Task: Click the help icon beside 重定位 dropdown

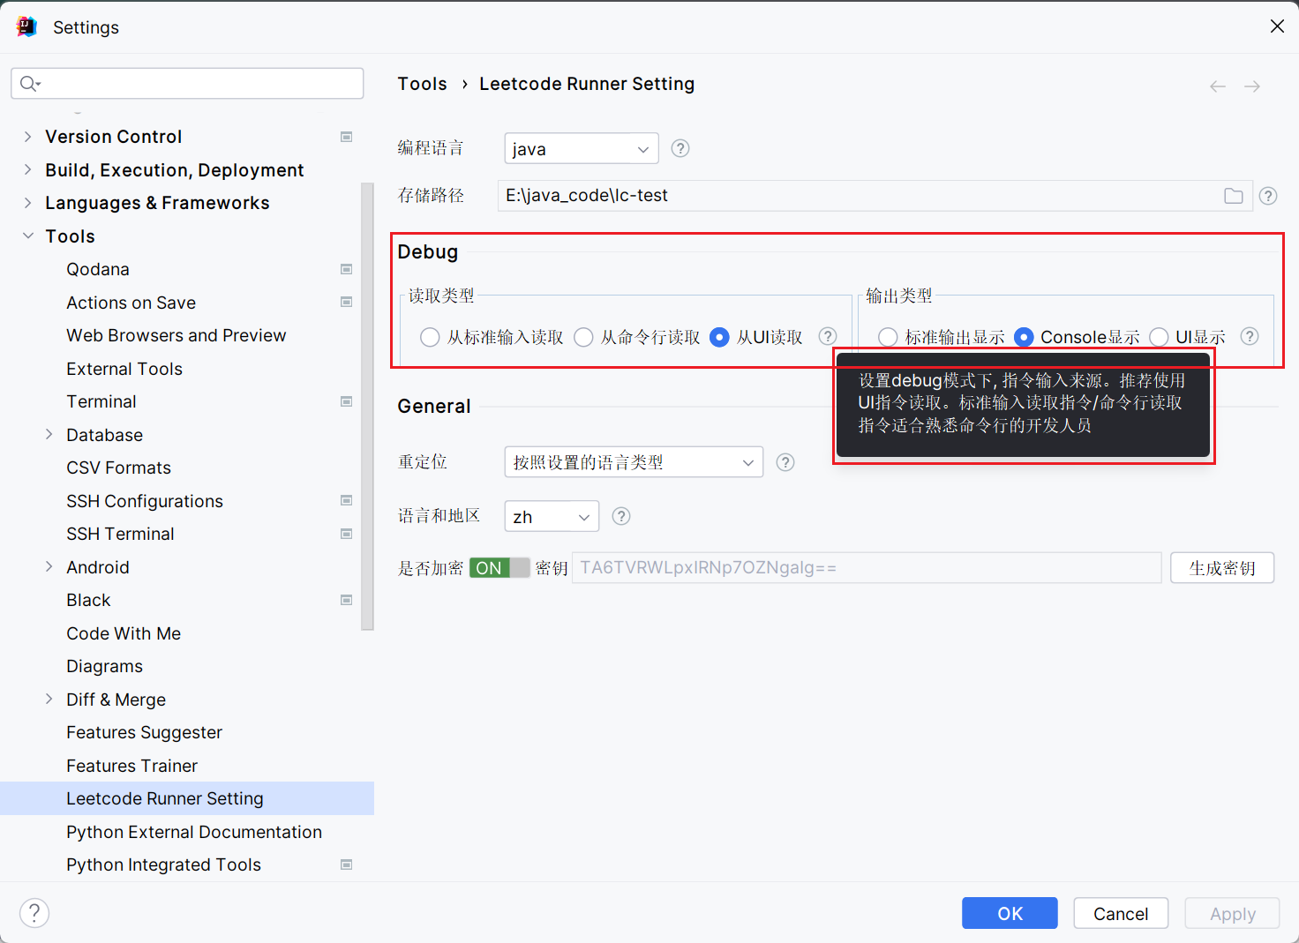Action: click(785, 462)
